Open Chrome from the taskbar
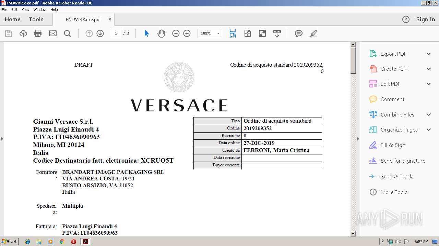Image resolution: width=439 pixels, height=246 pixels. [x=62, y=242]
